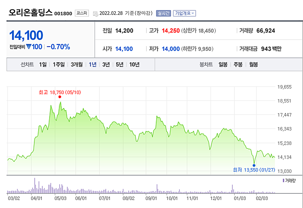Click the -0.70% change rate

[x=58, y=47]
